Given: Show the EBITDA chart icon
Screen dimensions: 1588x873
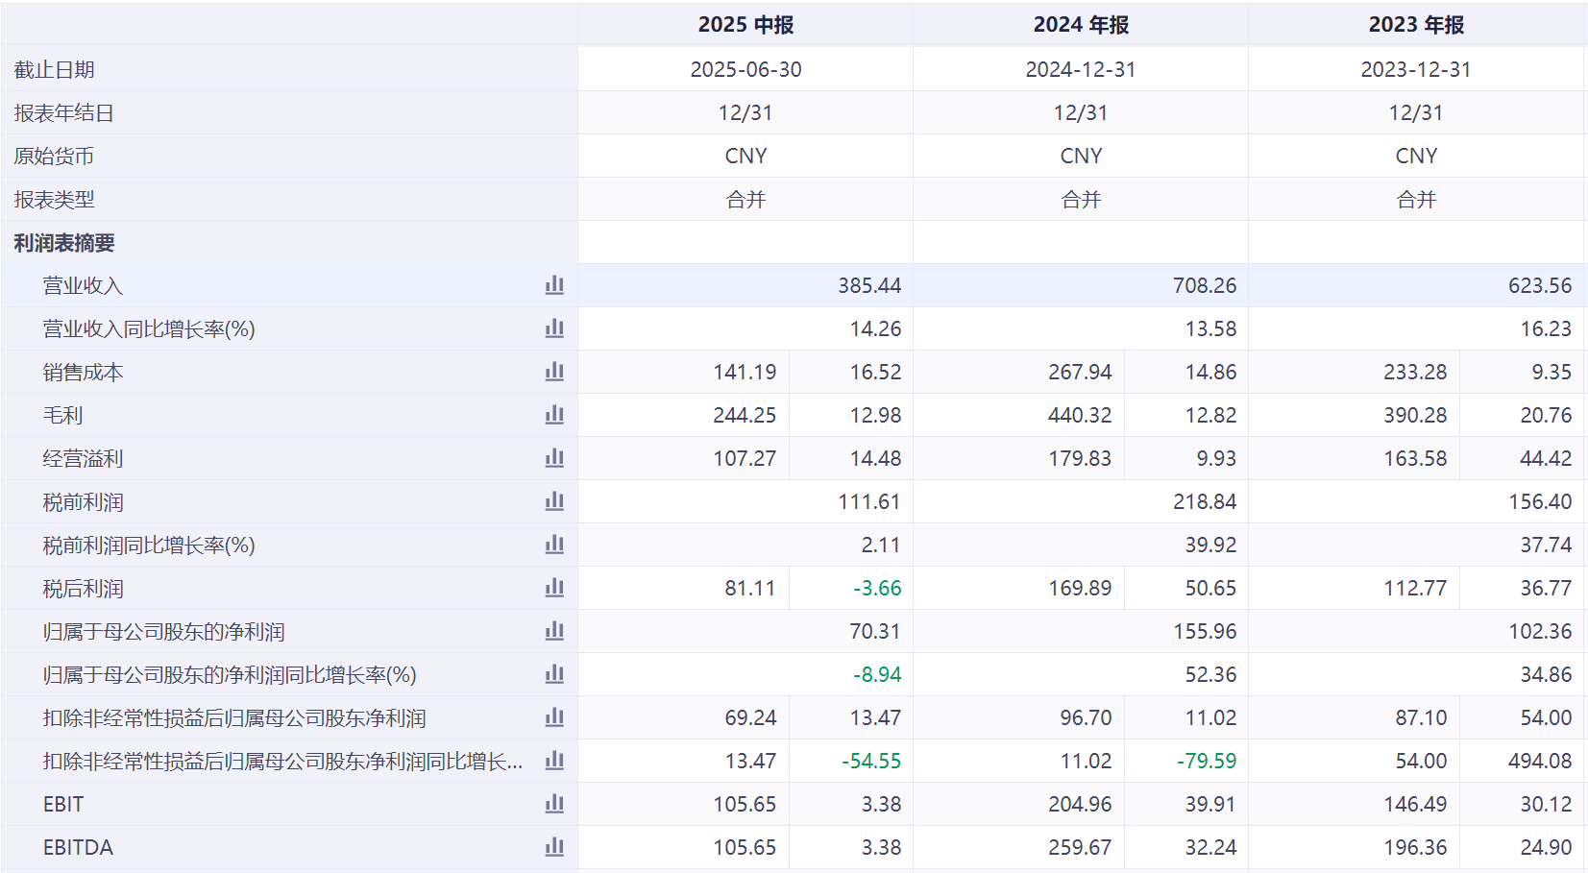Looking at the screenshot, I should pyautogui.click(x=554, y=847).
